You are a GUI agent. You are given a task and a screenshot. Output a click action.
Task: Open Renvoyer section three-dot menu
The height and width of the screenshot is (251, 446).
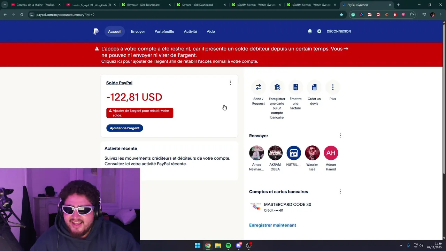(x=340, y=136)
